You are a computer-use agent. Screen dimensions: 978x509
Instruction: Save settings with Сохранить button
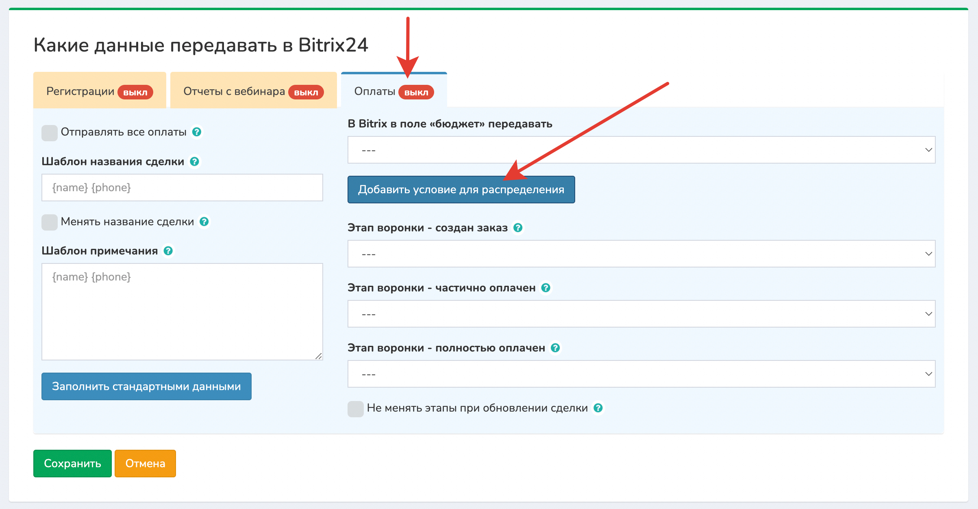click(x=72, y=464)
